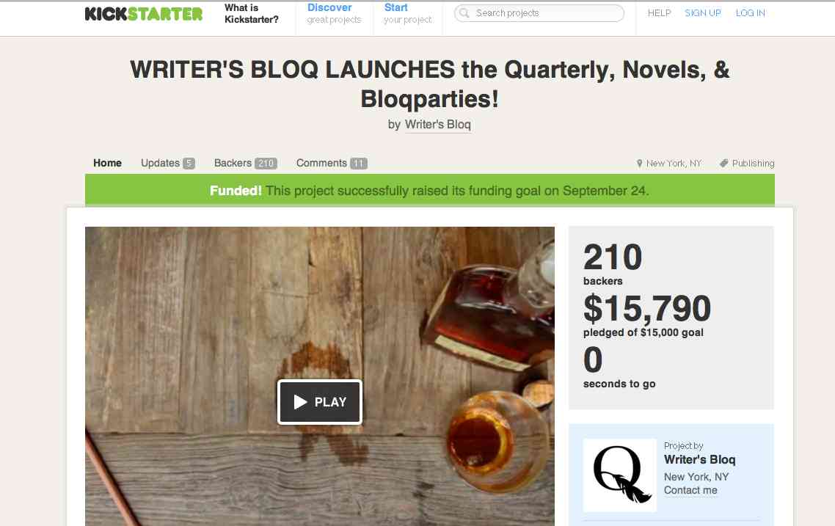Click the search magnifier icon
Viewport: 835px width, 526px height.
pyautogui.click(x=464, y=12)
